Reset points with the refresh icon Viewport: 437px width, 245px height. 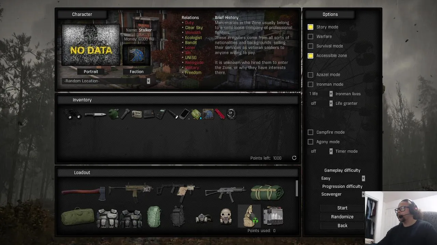click(x=294, y=158)
